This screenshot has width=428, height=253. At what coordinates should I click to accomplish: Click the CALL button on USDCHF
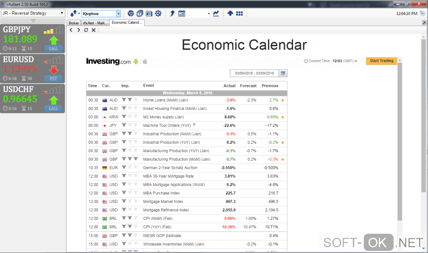click(53, 108)
